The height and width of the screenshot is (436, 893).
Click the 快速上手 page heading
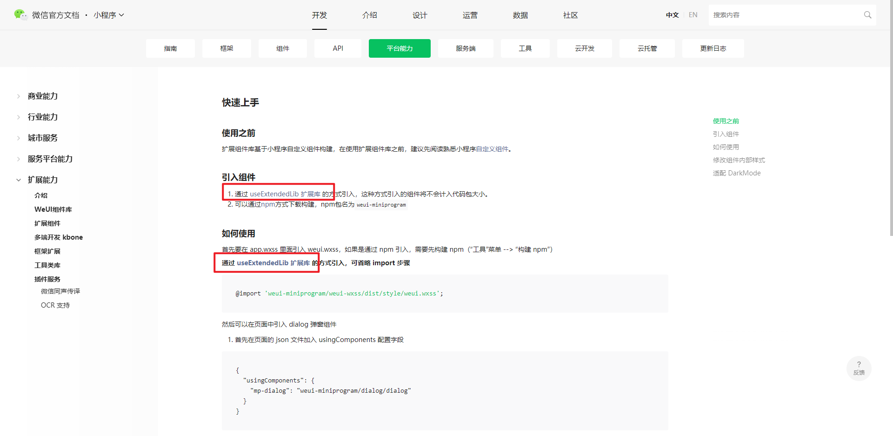tap(240, 102)
